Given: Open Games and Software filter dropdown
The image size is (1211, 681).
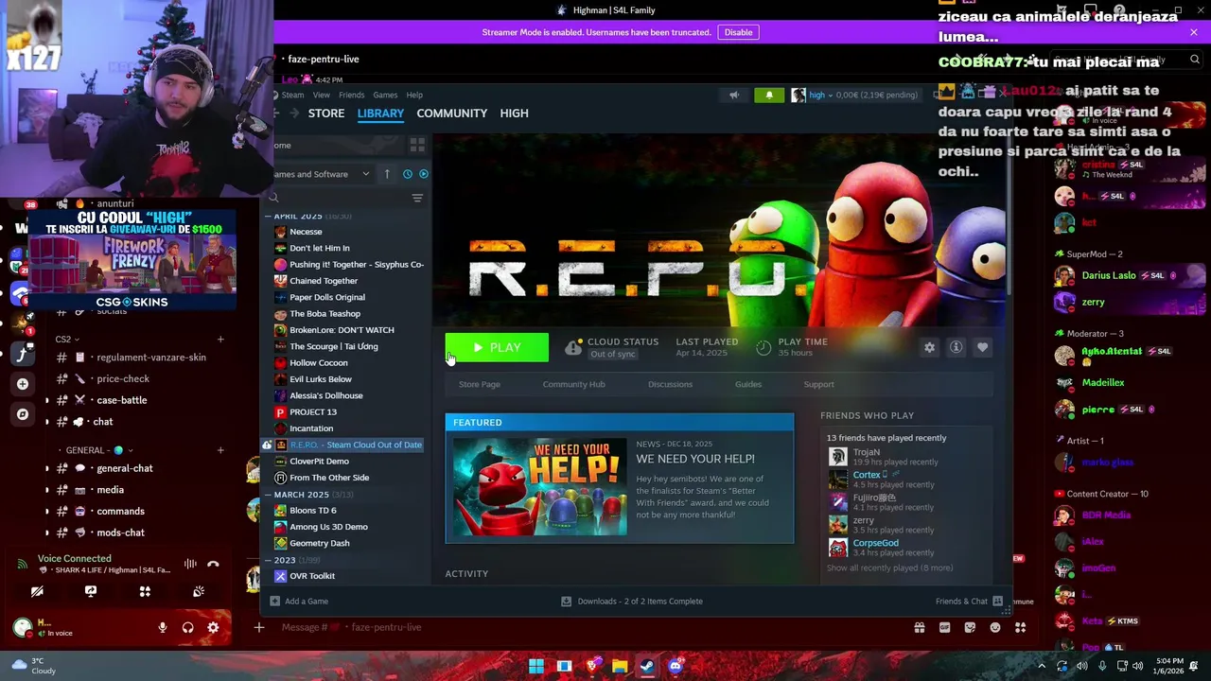Looking at the screenshot, I should point(322,174).
